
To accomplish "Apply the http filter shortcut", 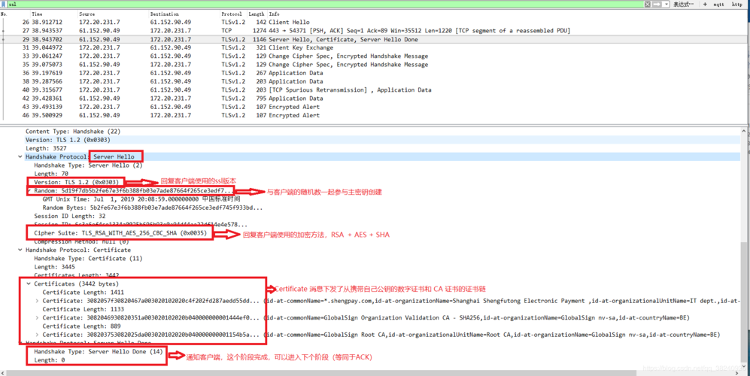I will coord(737,5).
